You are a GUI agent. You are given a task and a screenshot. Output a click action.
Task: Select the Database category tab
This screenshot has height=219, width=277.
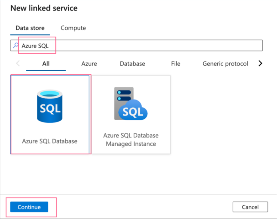click(x=132, y=63)
